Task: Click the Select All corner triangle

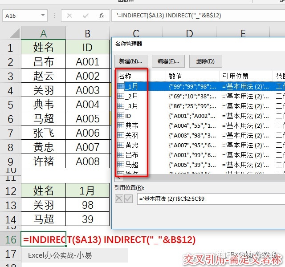Action: click(x=15, y=33)
